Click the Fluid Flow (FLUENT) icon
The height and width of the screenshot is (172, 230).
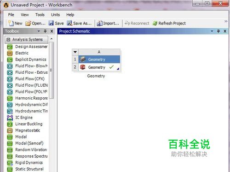10,85
